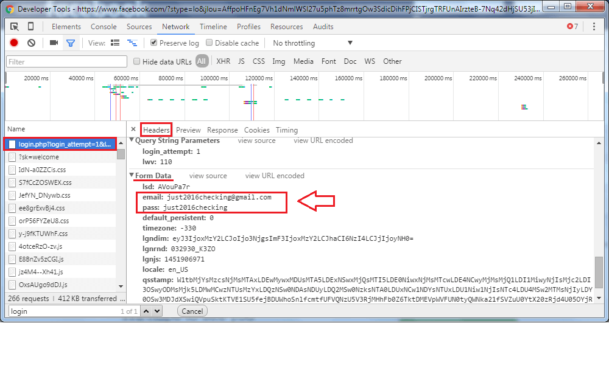Screen dimensions: 609x385
Task: Open the Resources panel tab
Action: [287, 26]
